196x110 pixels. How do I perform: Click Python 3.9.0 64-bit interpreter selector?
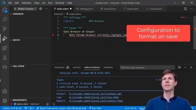pyautogui.click(x=12, y=108)
